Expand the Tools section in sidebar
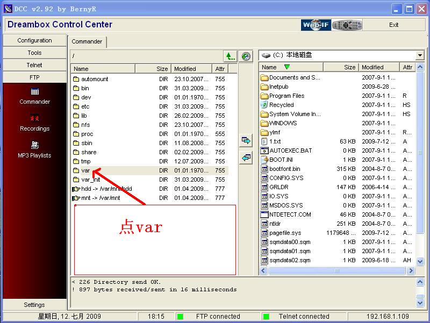The image size is (430, 323). [34, 53]
